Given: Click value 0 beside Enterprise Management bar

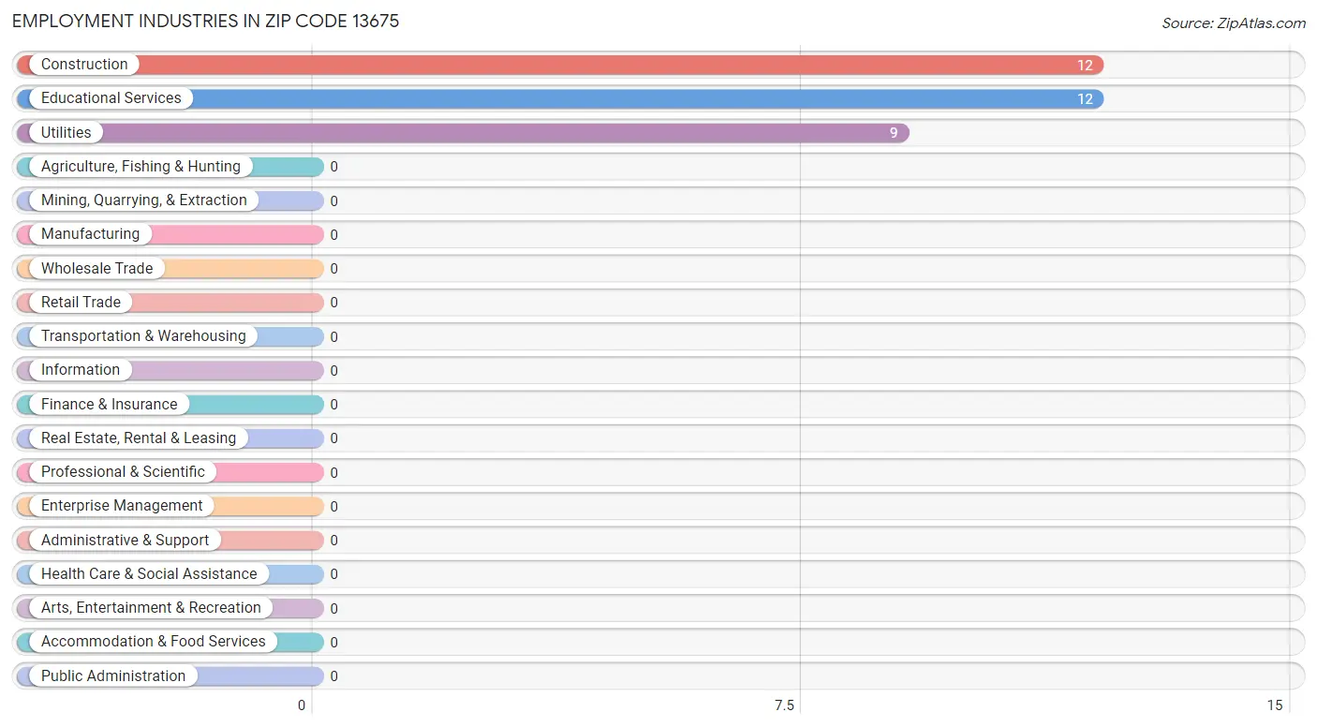Looking at the screenshot, I should tap(333, 507).
